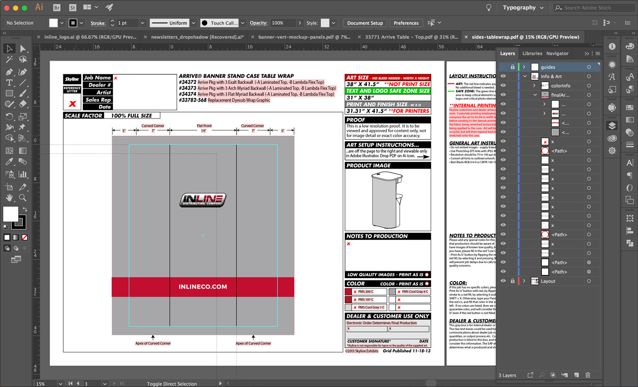Select the Eyedropper tool
638x387 pixels.
click(9, 162)
